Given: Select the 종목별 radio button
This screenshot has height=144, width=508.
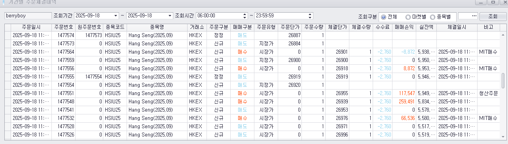Looking at the screenshot, I should pos(432,17).
